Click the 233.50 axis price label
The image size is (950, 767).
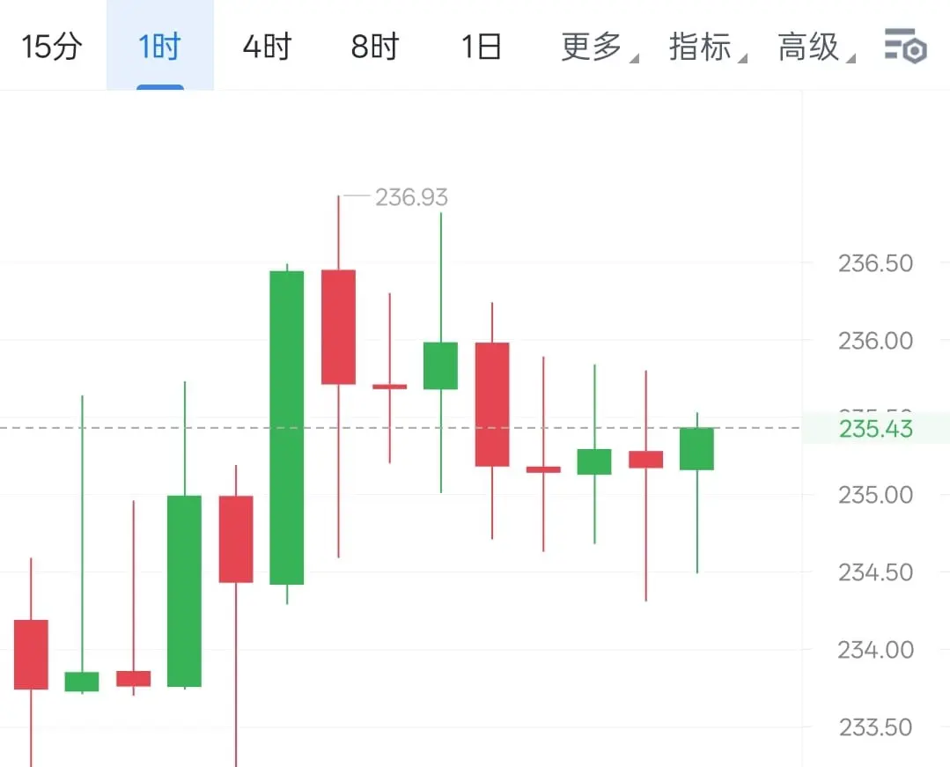point(875,727)
